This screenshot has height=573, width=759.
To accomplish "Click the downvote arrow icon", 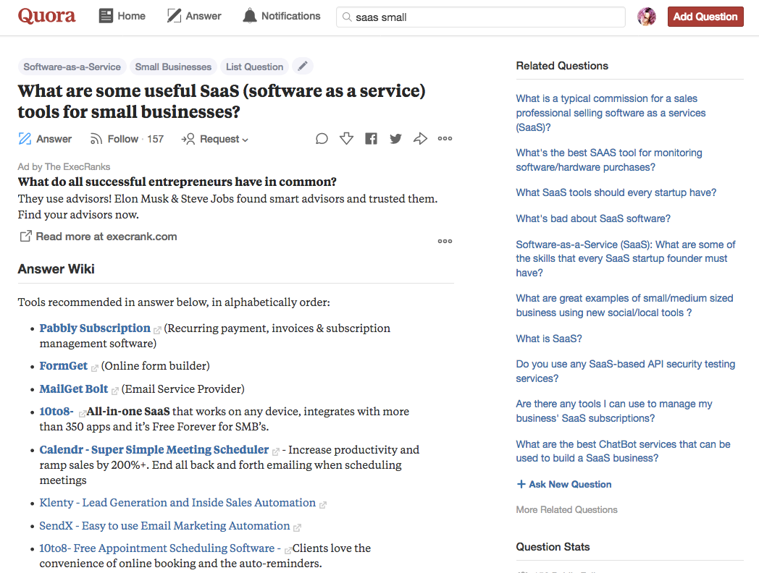I will 346,139.
